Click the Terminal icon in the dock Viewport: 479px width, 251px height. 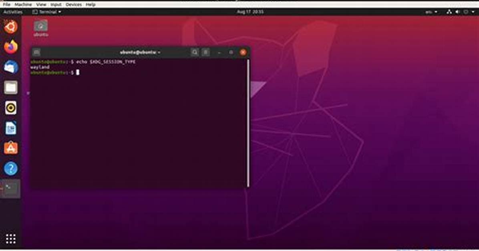click(11, 189)
